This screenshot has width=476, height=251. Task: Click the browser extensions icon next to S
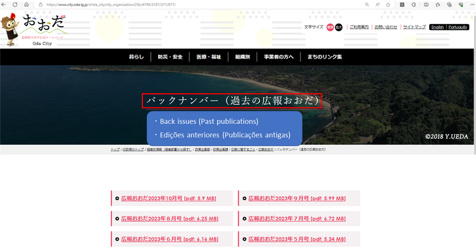pyautogui.click(x=413, y=5)
